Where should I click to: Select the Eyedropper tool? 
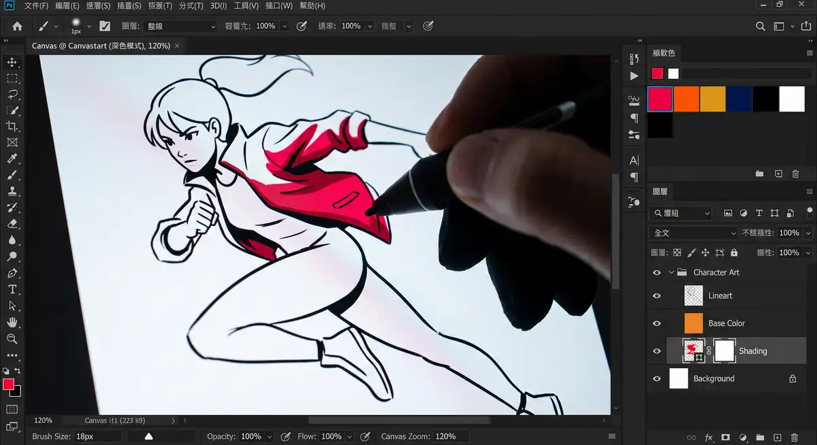tap(12, 159)
